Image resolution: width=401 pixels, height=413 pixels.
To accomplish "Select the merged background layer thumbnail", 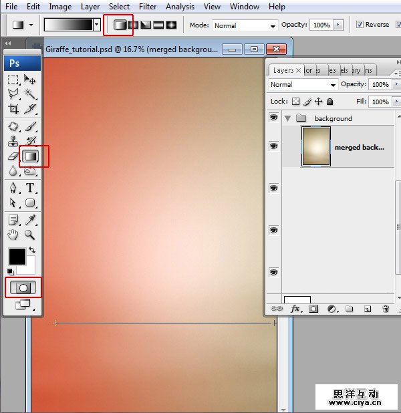I will click(x=315, y=147).
